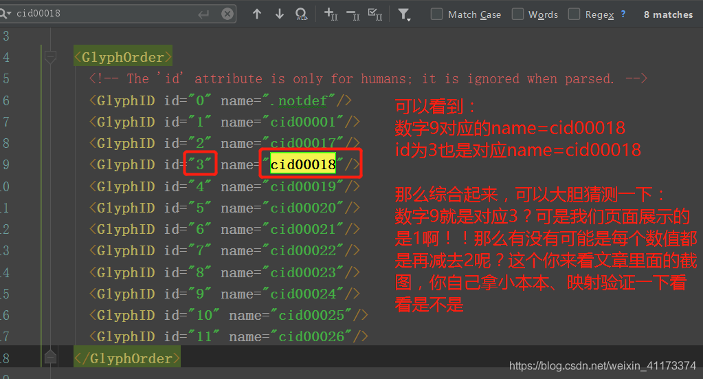The image size is (703, 379).
Task: Click the cid00001 name value
Action: coord(303,122)
